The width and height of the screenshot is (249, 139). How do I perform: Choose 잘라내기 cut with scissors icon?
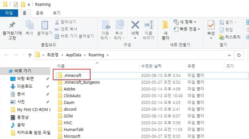pos(65,22)
